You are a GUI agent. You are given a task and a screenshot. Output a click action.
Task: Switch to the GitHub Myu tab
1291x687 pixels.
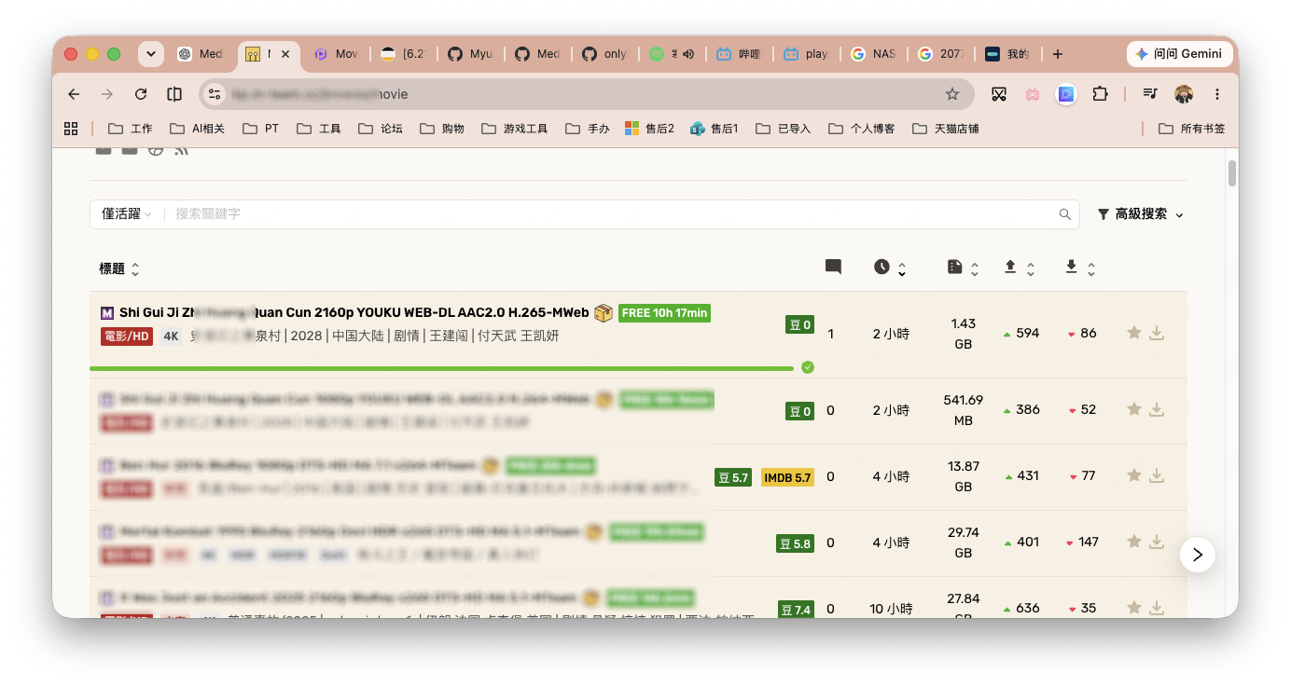click(470, 54)
